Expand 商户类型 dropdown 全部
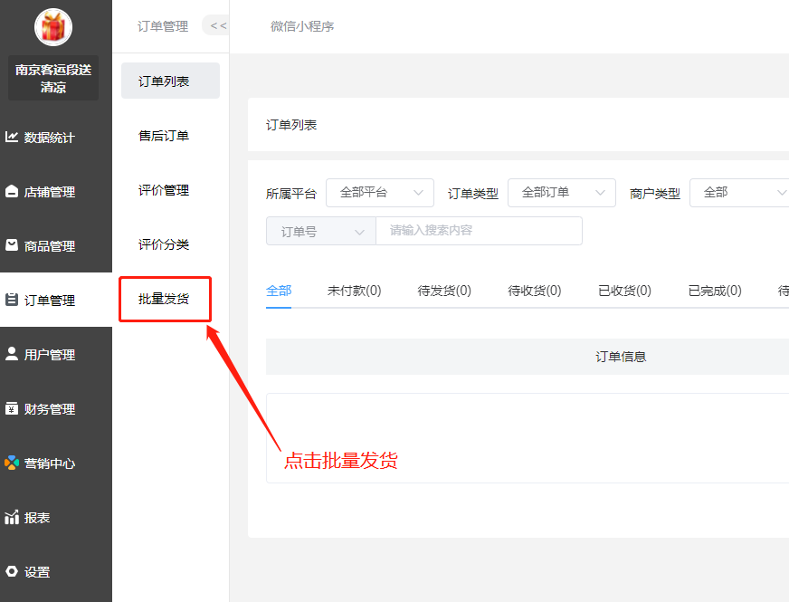The image size is (789, 602). click(x=741, y=192)
